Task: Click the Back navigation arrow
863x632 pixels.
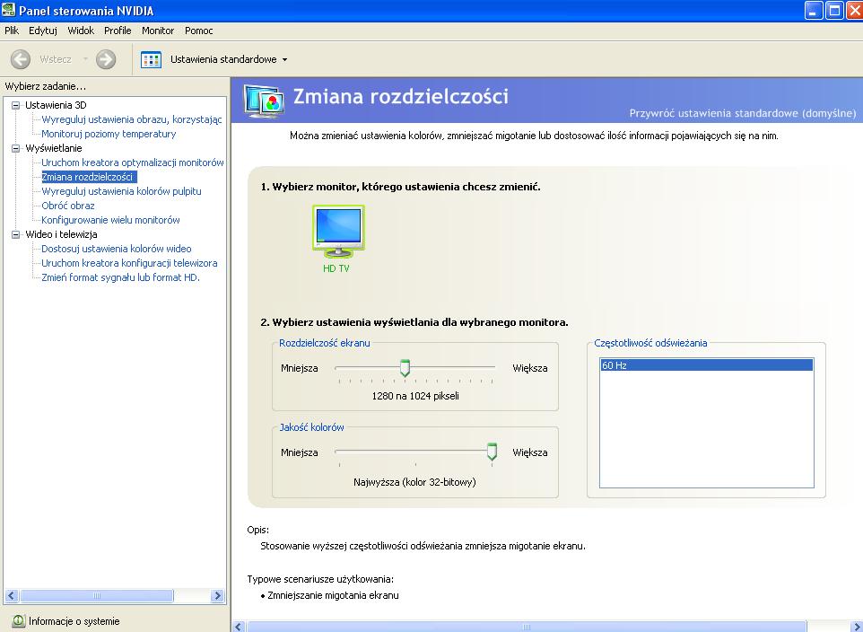Action: 19,59
